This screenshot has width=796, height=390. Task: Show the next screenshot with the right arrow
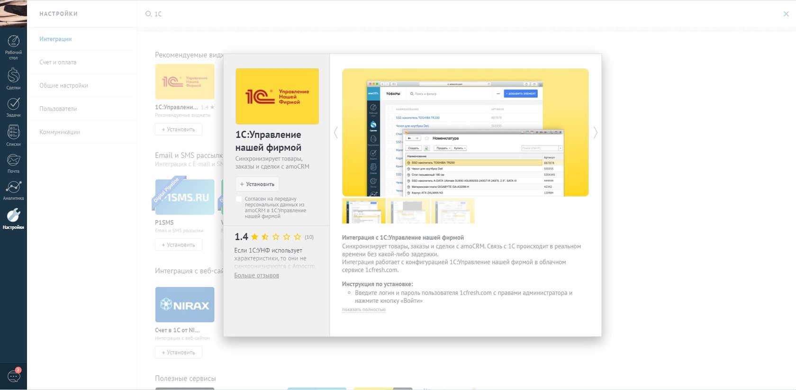click(596, 133)
